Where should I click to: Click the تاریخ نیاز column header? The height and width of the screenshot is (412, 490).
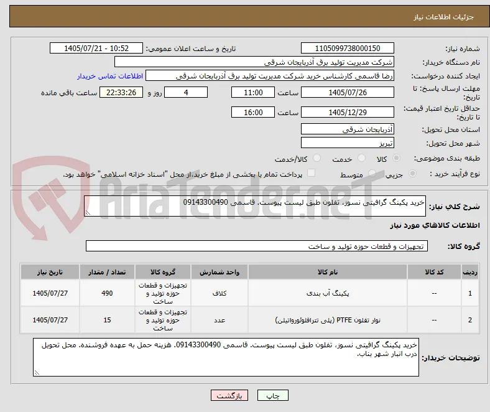50,272
